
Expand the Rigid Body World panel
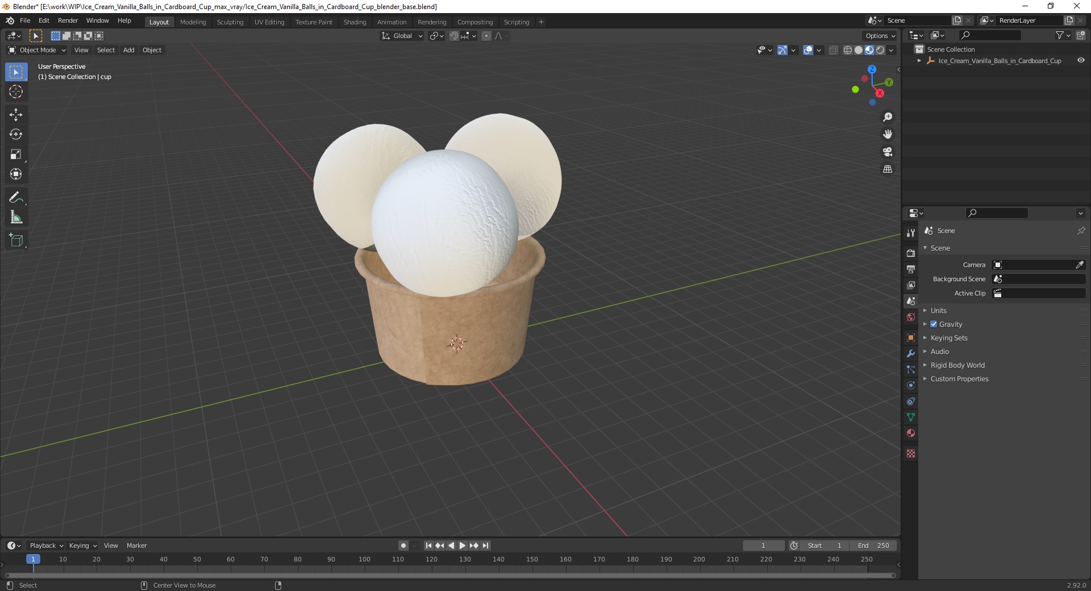(x=957, y=365)
